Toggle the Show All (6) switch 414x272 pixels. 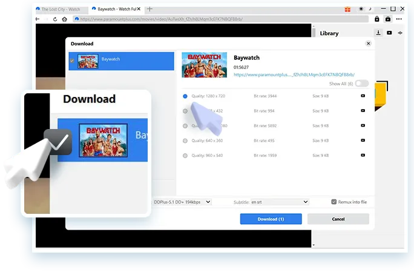click(362, 84)
